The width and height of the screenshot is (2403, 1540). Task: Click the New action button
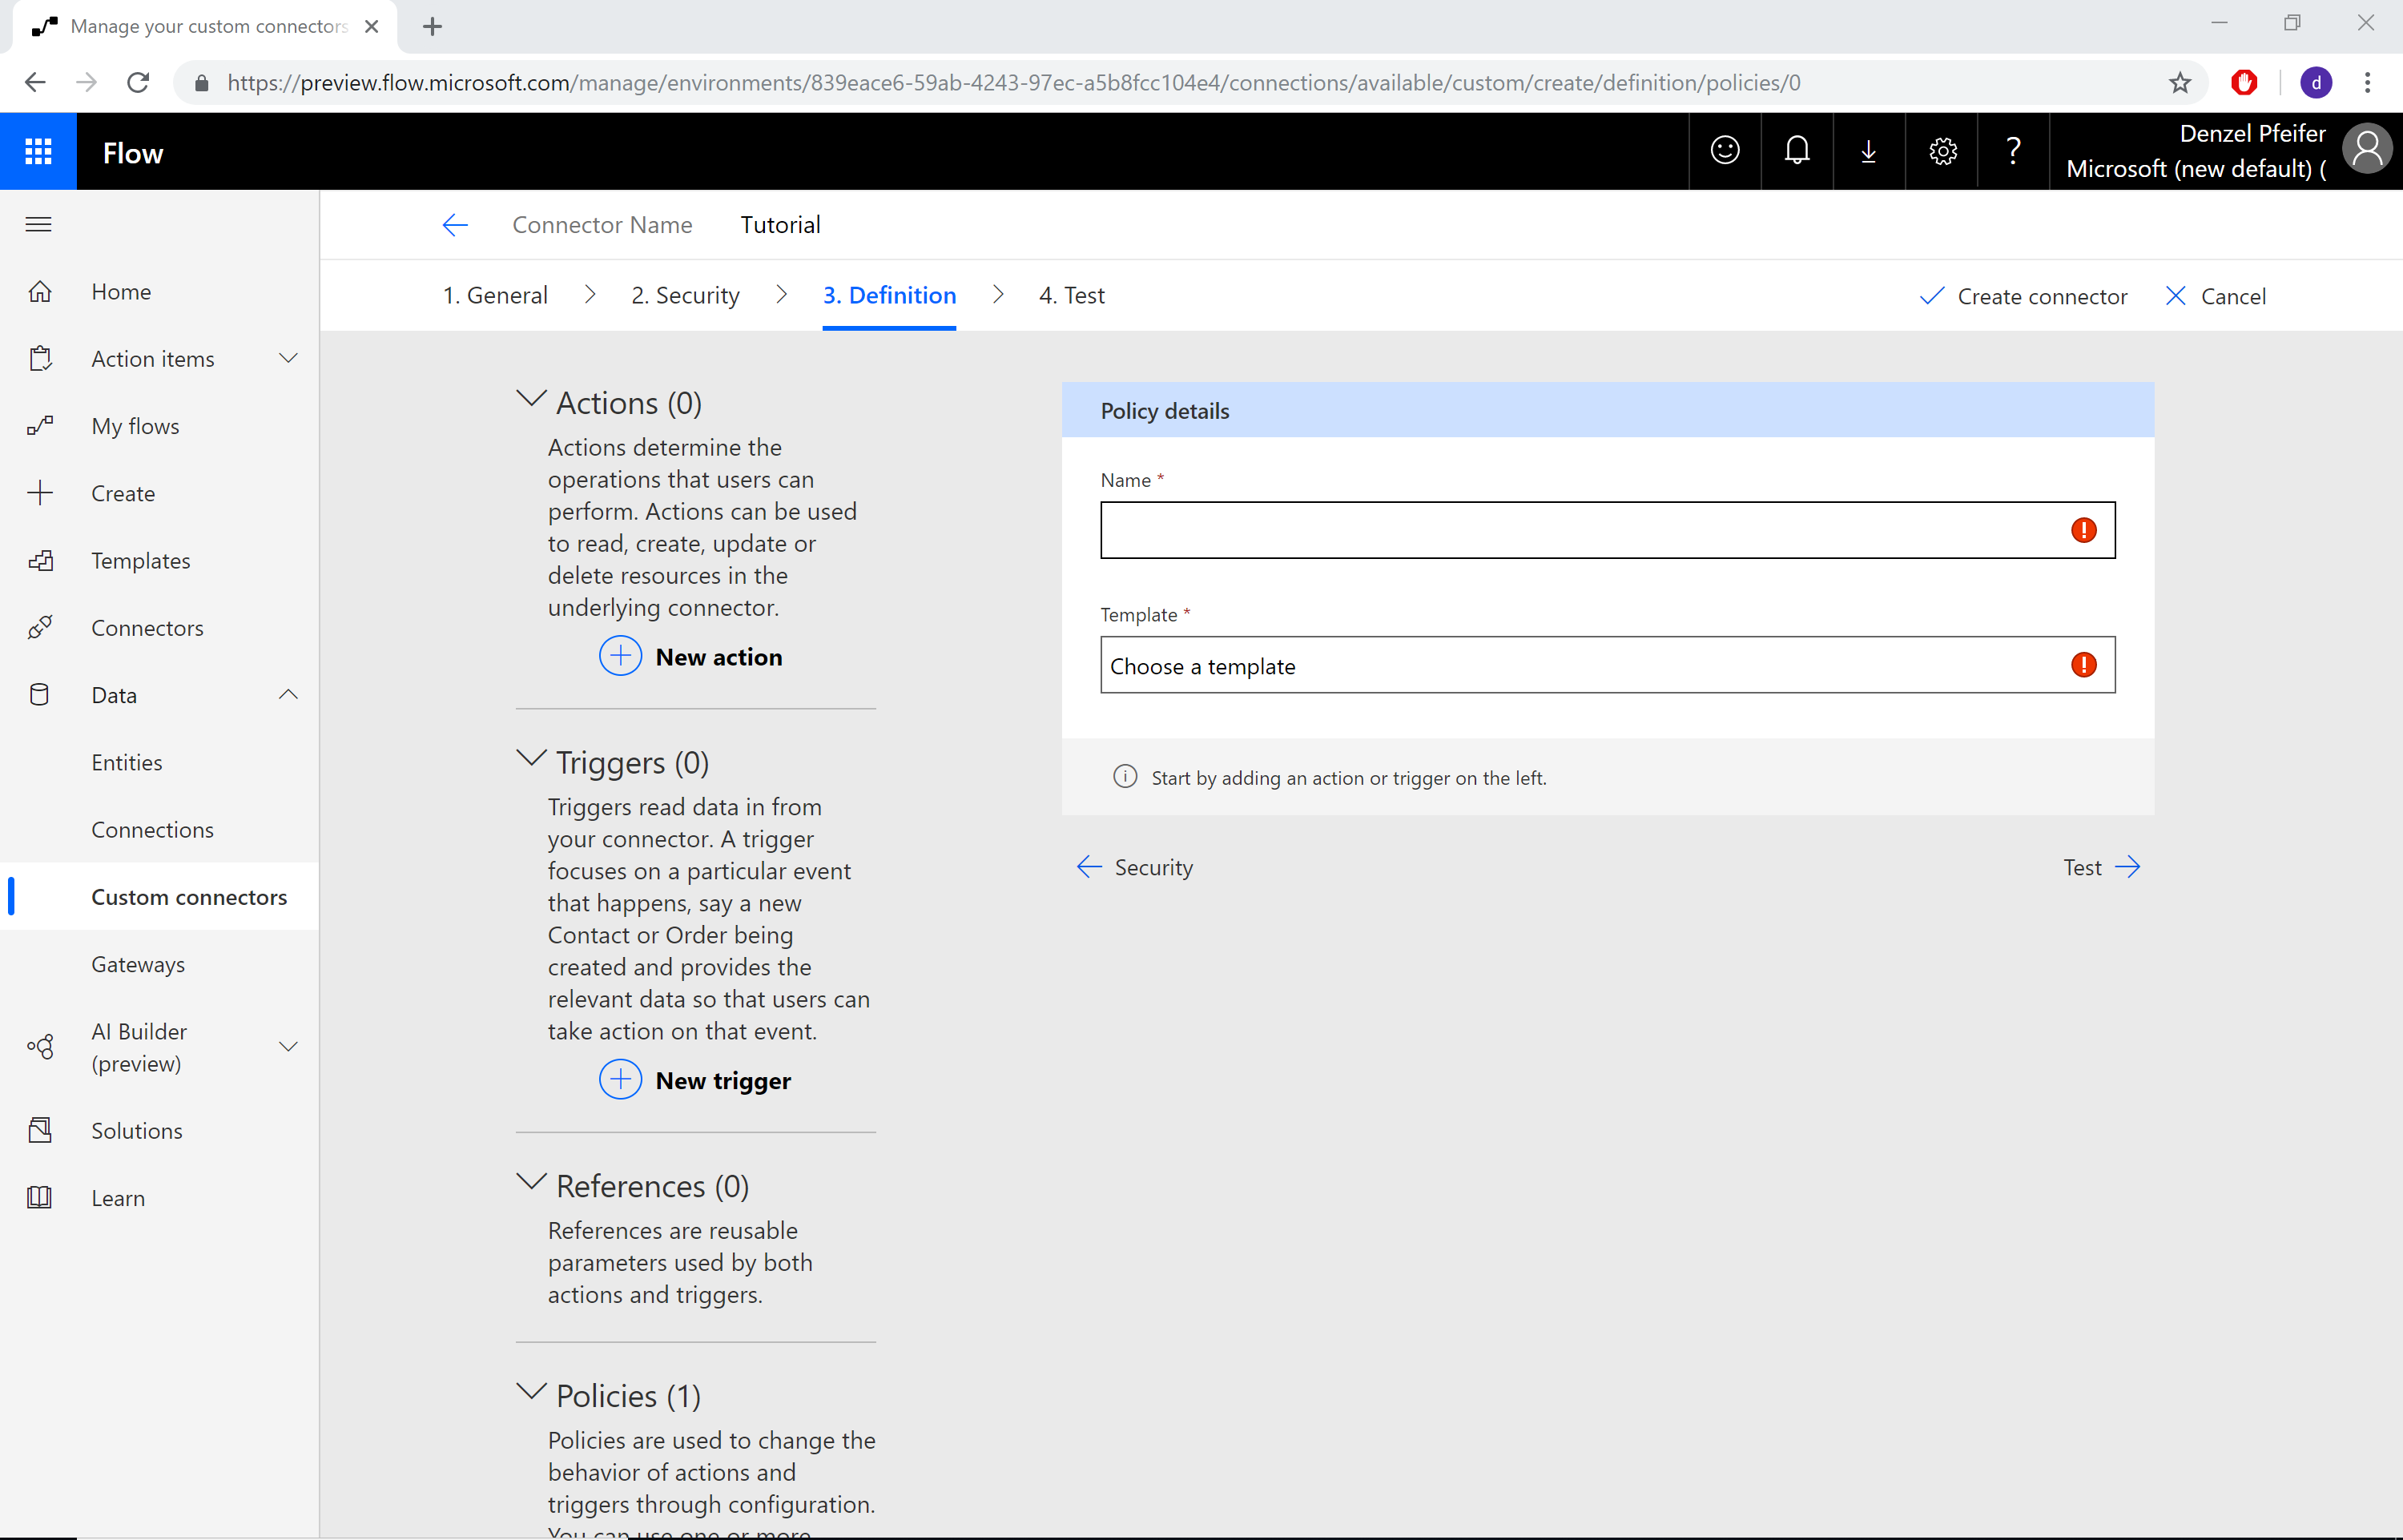(690, 655)
